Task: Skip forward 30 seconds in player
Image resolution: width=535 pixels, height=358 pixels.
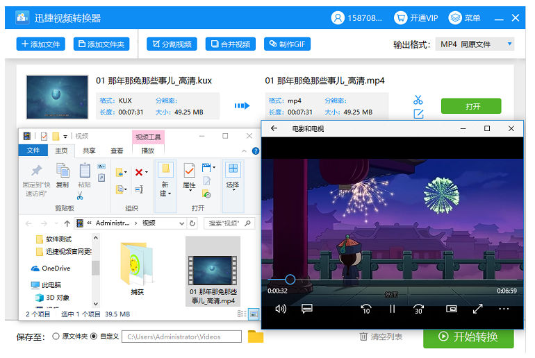Action: tap(418, 309)
